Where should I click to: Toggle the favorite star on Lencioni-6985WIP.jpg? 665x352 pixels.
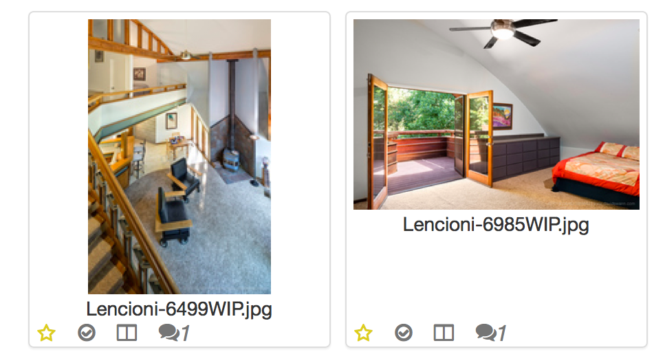tap(364, 333)
